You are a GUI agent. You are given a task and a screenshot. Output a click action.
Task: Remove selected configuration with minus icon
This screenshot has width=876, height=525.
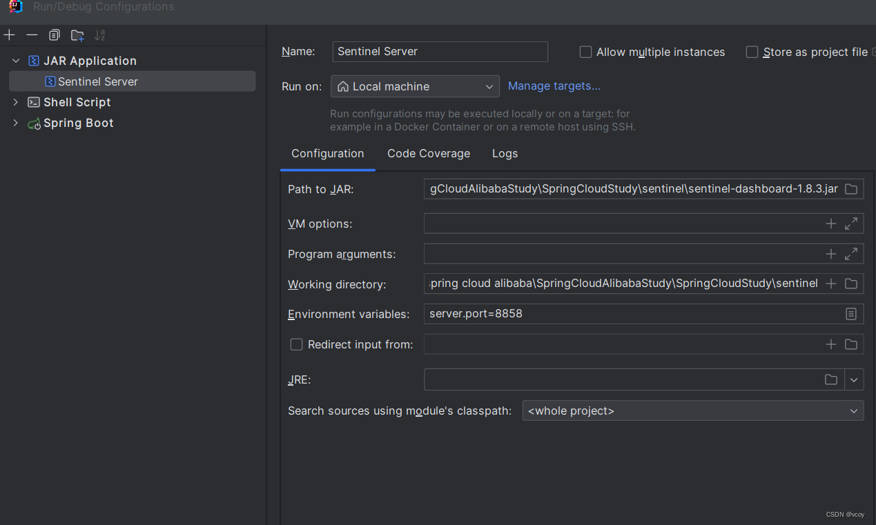tap(32, 34)
